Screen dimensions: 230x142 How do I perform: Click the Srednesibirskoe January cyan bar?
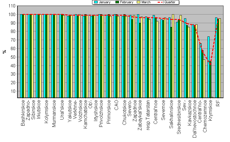pos(177,60)
